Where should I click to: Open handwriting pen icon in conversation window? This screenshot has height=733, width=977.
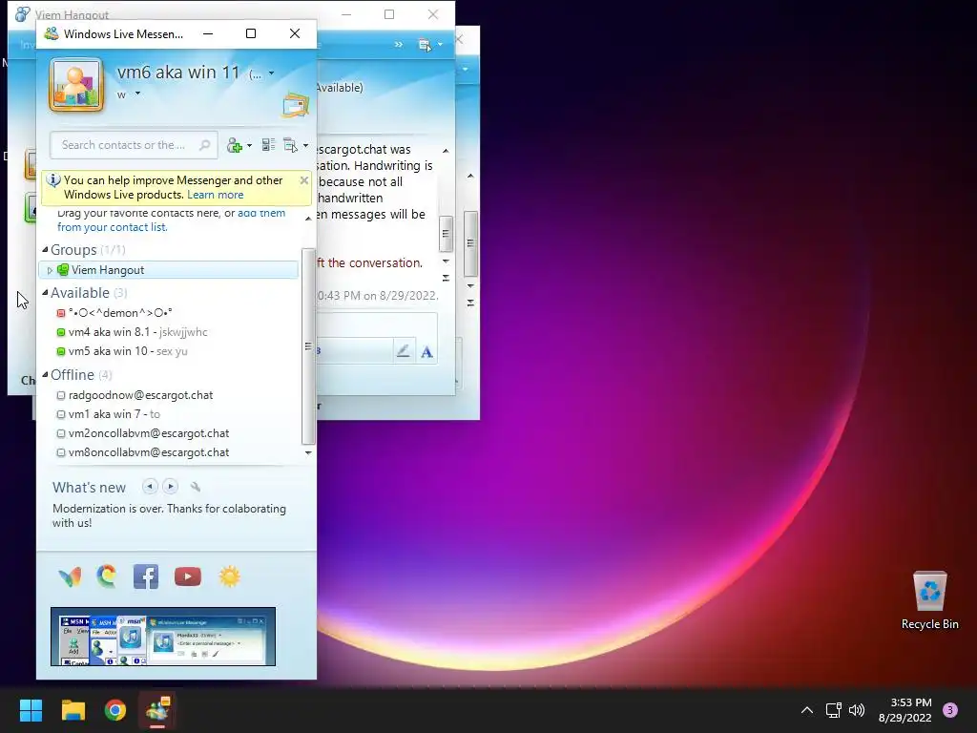click(x=404, y=351)
